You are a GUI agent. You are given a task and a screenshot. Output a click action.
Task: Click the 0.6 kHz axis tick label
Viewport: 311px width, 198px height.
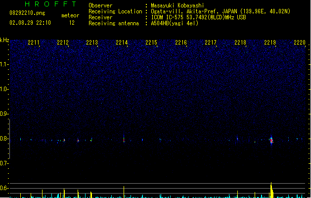click(4, 188)
